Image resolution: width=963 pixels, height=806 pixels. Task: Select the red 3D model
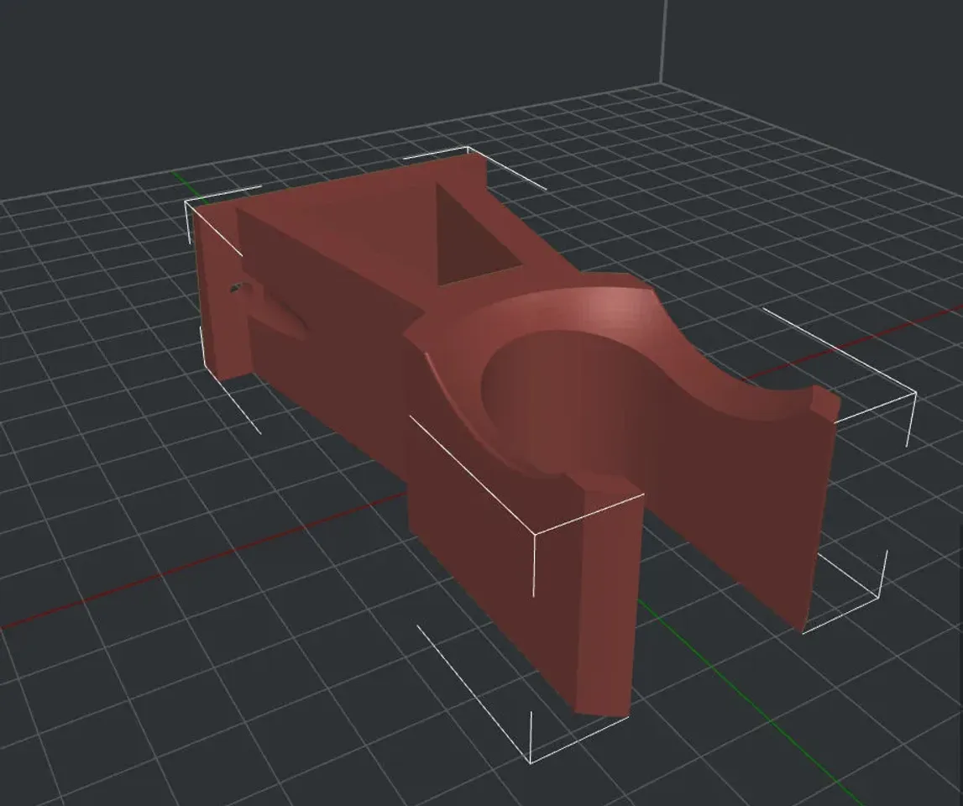(420, 336)
